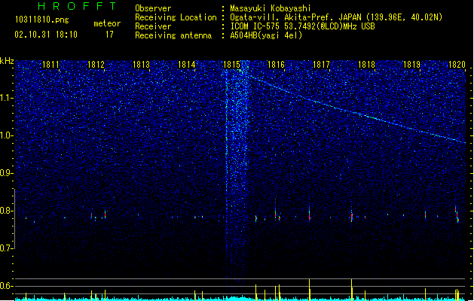
Task: Click the 0.9 kHz axis label
Action: click(x=6, y=173)
